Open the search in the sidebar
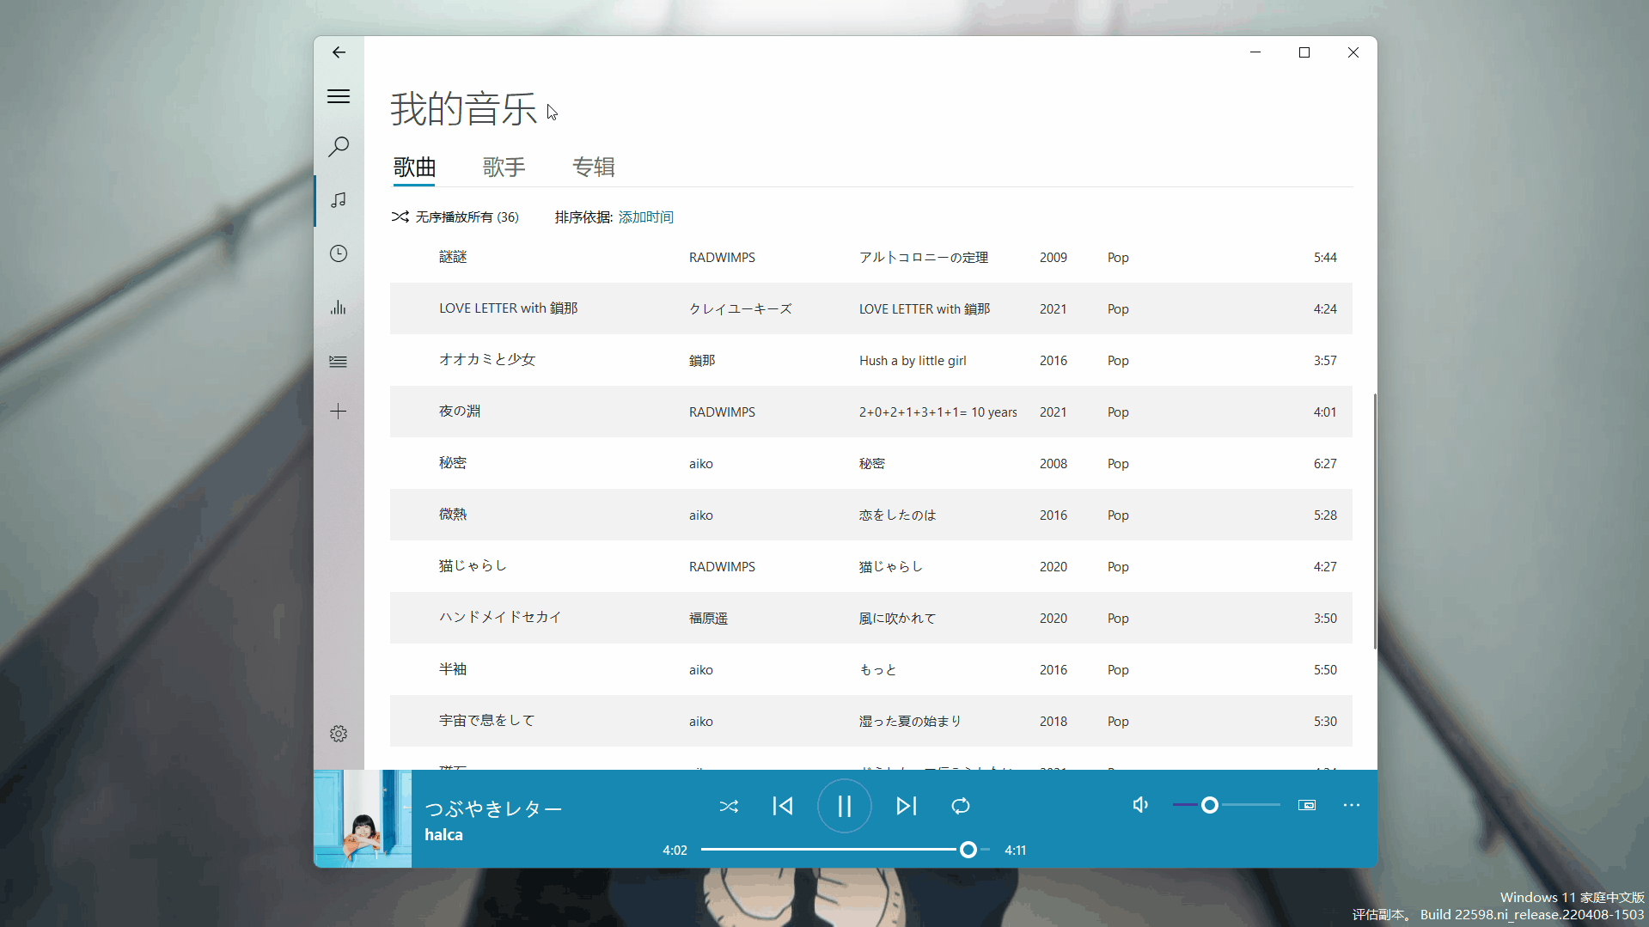Screen dimensions: 1649x927 coord(338,146)
